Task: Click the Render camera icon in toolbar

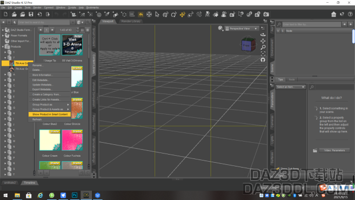Action: tap(266, 15)
